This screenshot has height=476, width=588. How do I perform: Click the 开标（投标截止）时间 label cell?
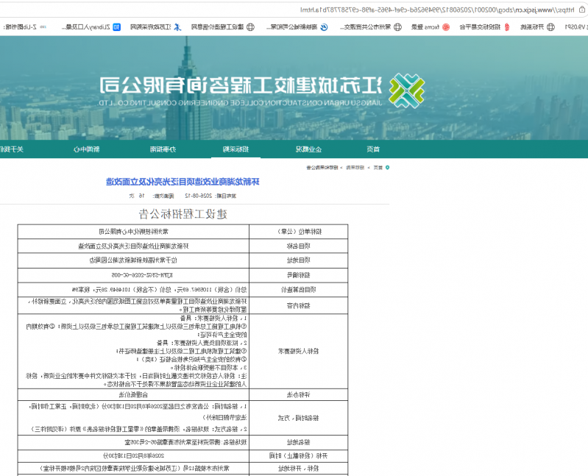click(x=299, y=456)
